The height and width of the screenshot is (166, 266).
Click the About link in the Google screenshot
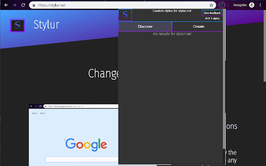34,113
